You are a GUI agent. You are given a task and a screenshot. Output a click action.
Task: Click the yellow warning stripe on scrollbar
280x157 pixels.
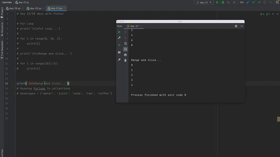click(x=278, y=119)
